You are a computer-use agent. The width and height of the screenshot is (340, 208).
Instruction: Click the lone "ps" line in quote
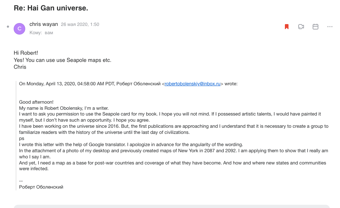(x=22, y=138)
